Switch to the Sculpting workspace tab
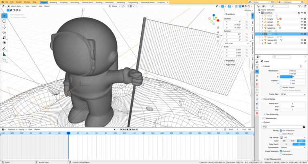Image resolution: width=308 pixels, height=164 pixels. (64, 2)
